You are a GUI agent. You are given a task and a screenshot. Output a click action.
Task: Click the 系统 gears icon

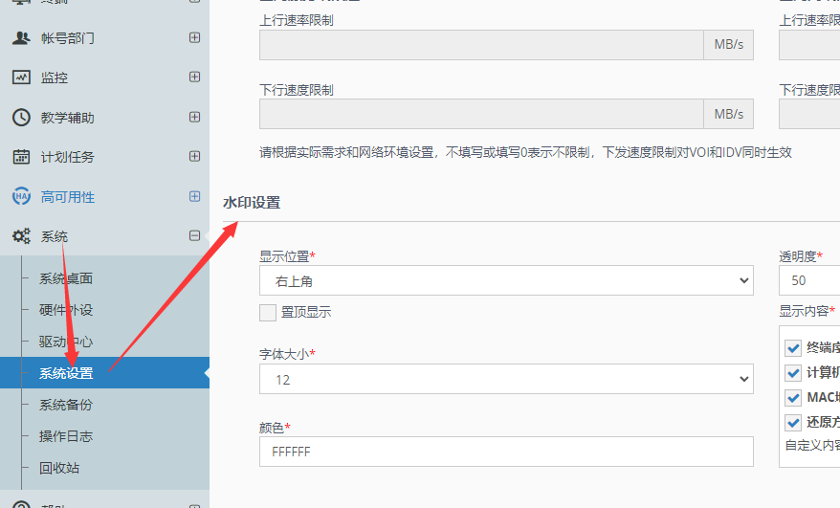point(21,236)
